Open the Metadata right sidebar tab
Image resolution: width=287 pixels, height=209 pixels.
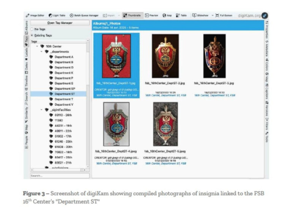click(x=267, y=48)
